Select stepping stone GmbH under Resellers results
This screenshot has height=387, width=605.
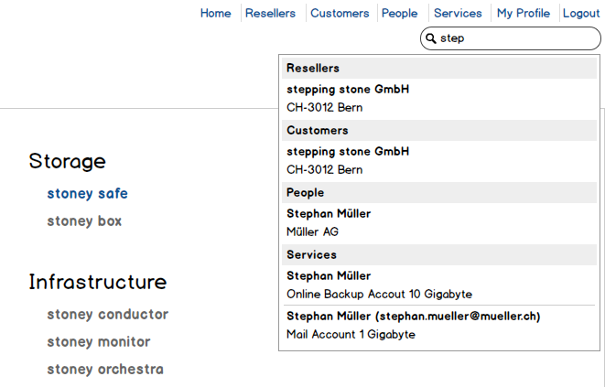(x=348, y=90)
